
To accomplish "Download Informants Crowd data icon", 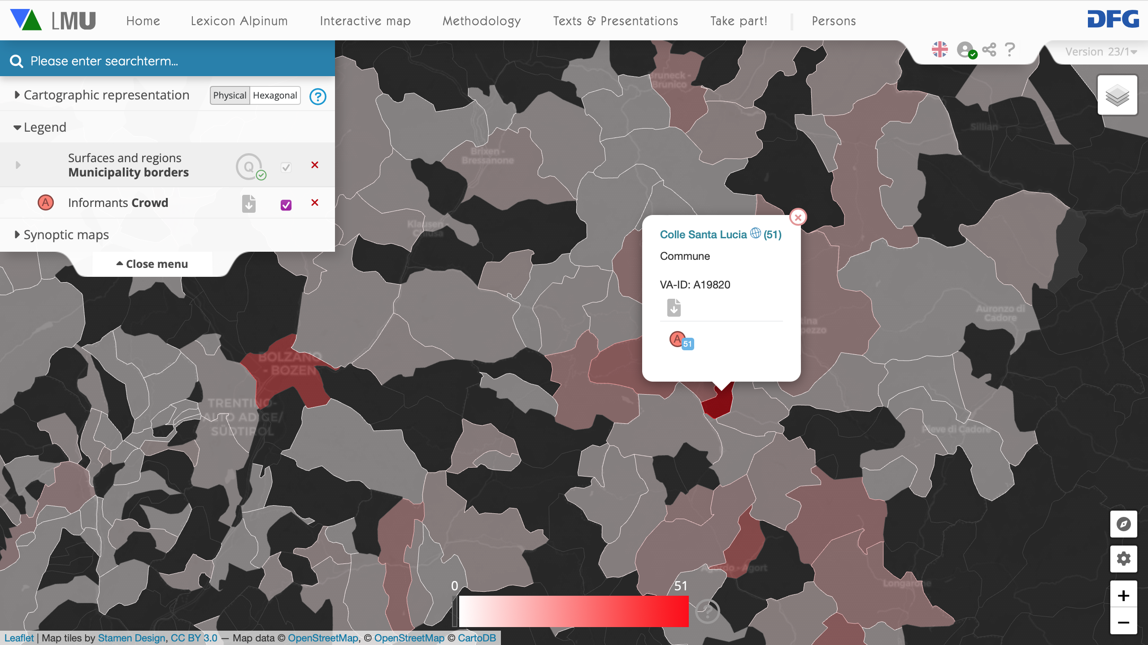I will 249,203.
